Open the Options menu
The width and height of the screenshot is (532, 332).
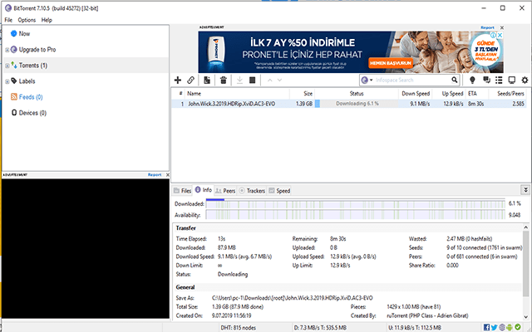tap(27, 20)
